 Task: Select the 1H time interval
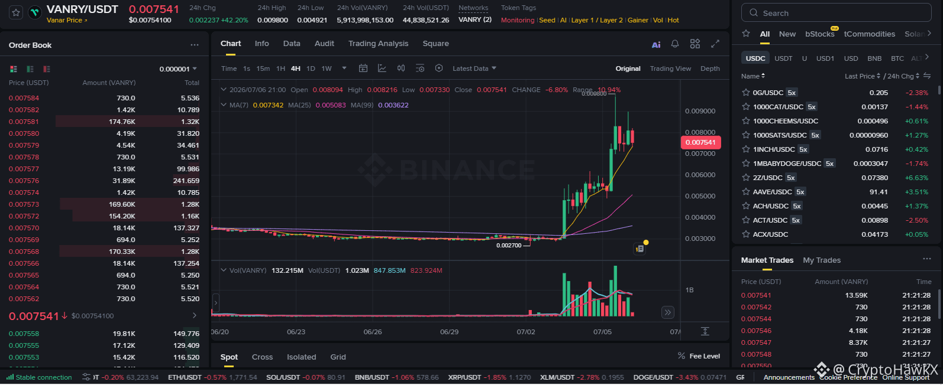(x=280, y=68)
